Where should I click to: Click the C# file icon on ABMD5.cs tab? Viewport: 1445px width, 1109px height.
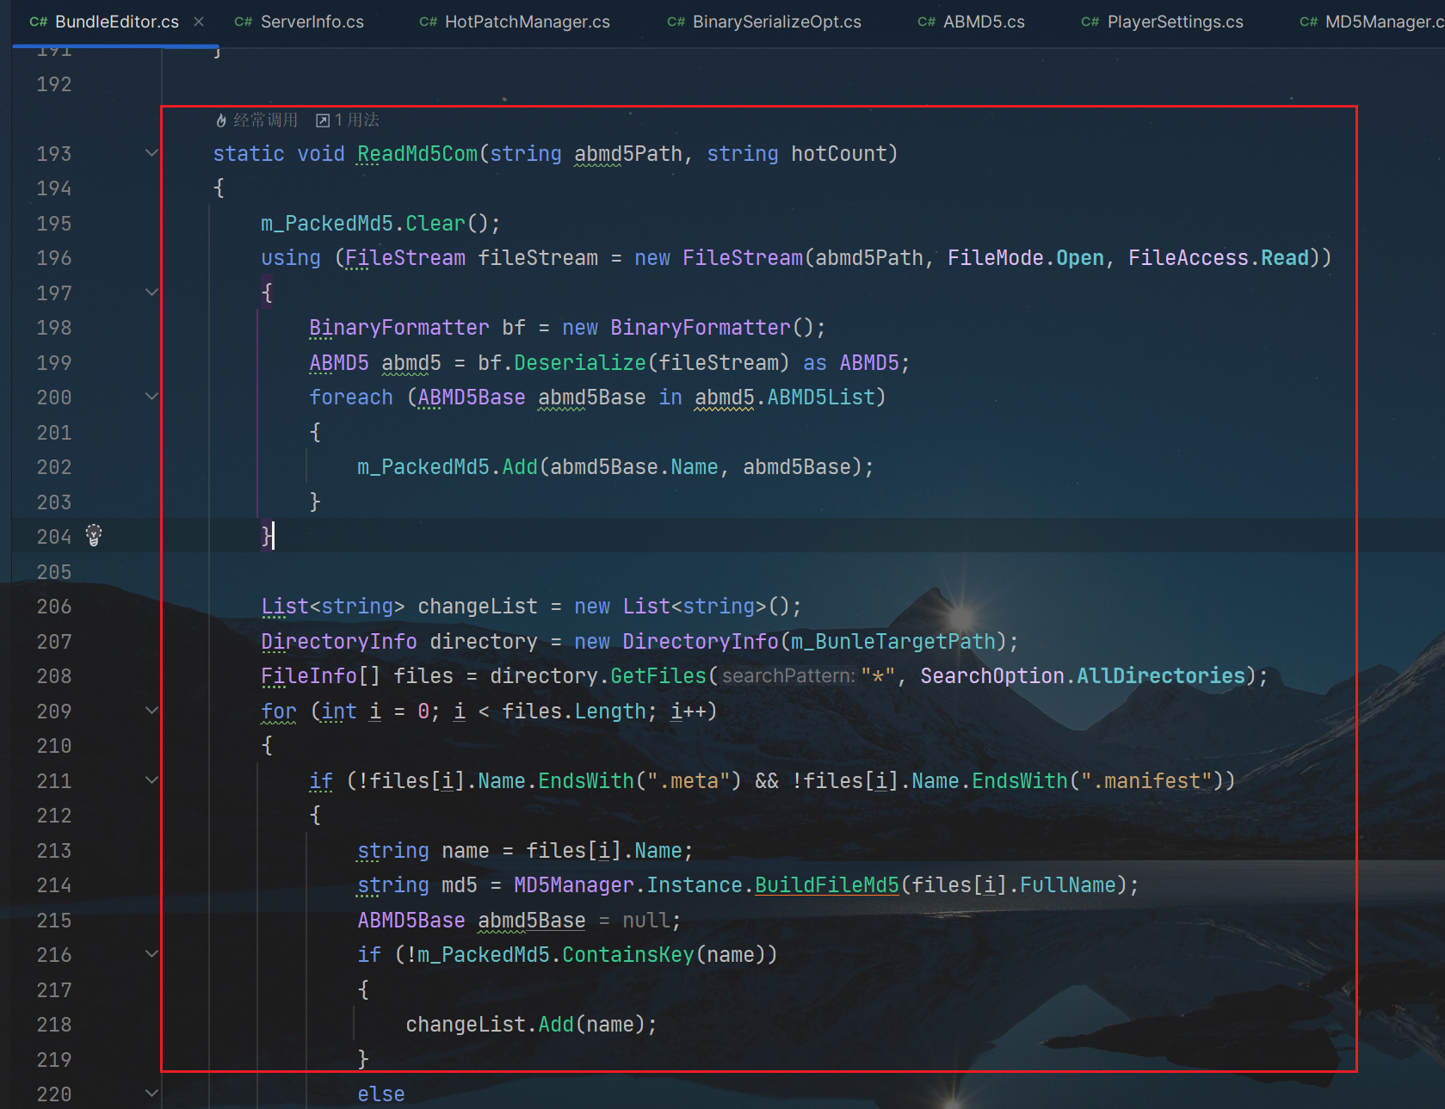coord(926,22)
